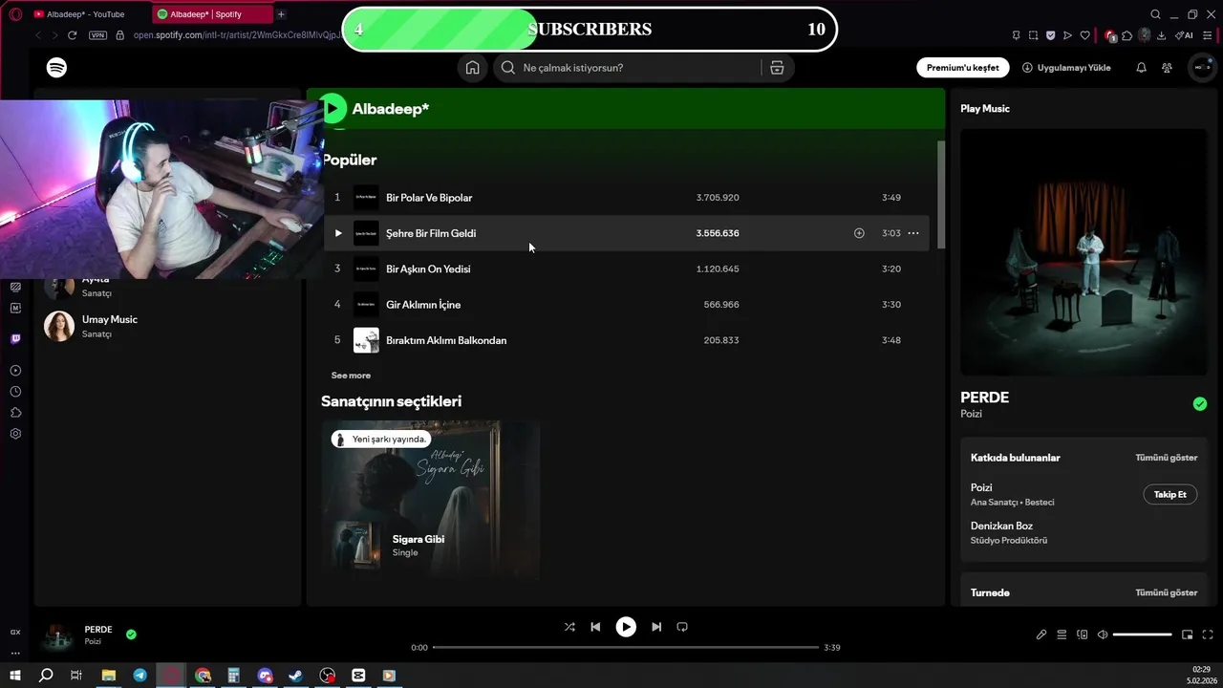This screenshot has height=688, width=1223.
Task: Open OBS Studio from the taskbar
Action: point(328,676)
